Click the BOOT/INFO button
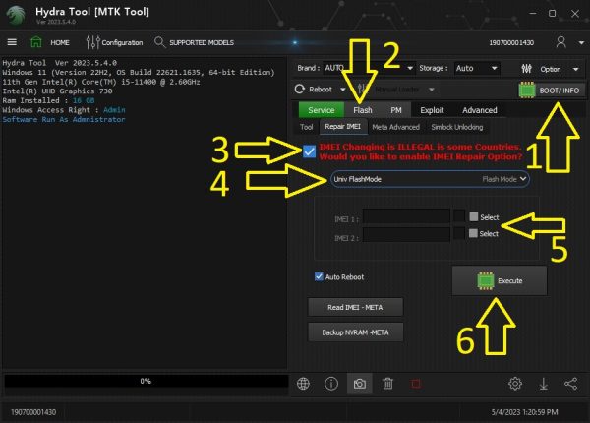This screenshot has height=423, width=590. (552, 91)
